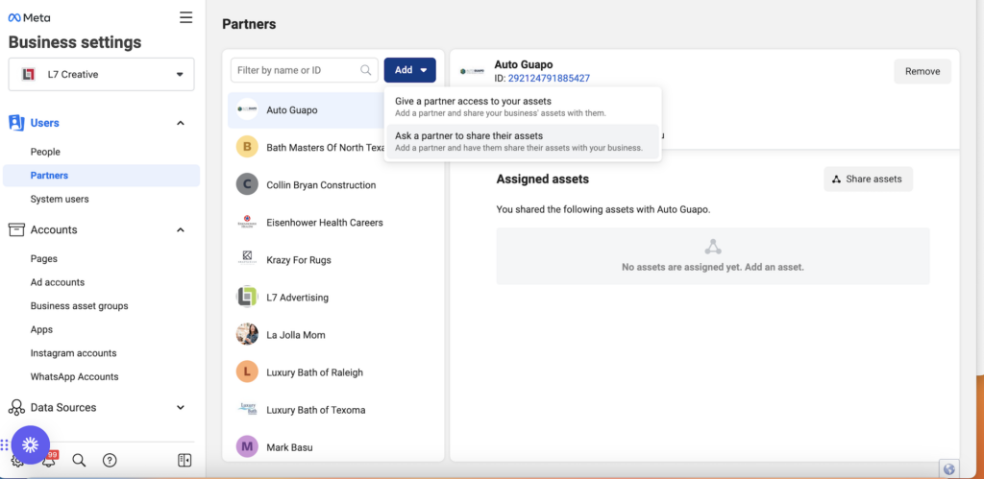Click the Share assets button
Image resolution: width=984 pixels, height=479 pixels.
868,179
